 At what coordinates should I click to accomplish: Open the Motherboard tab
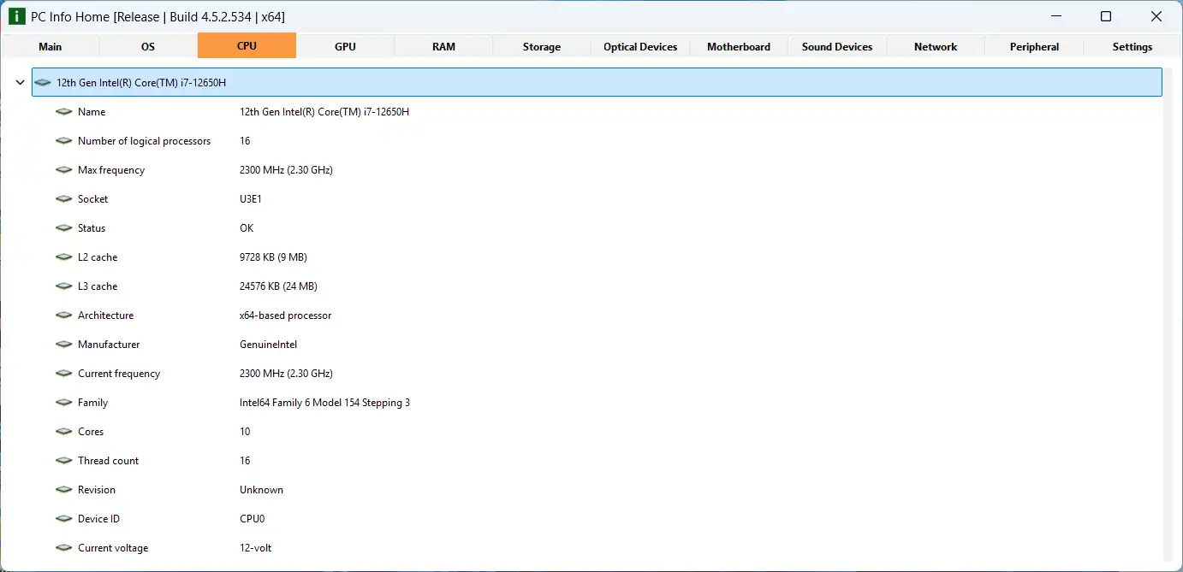[738, 46]
